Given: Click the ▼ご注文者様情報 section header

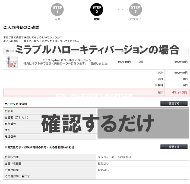Looking at the screenshot, I should click(16, 104).
